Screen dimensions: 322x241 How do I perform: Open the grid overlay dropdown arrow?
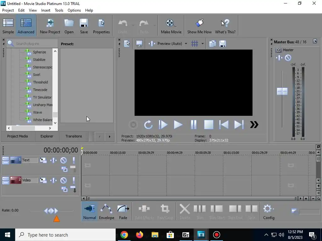(x=203, y=43)
